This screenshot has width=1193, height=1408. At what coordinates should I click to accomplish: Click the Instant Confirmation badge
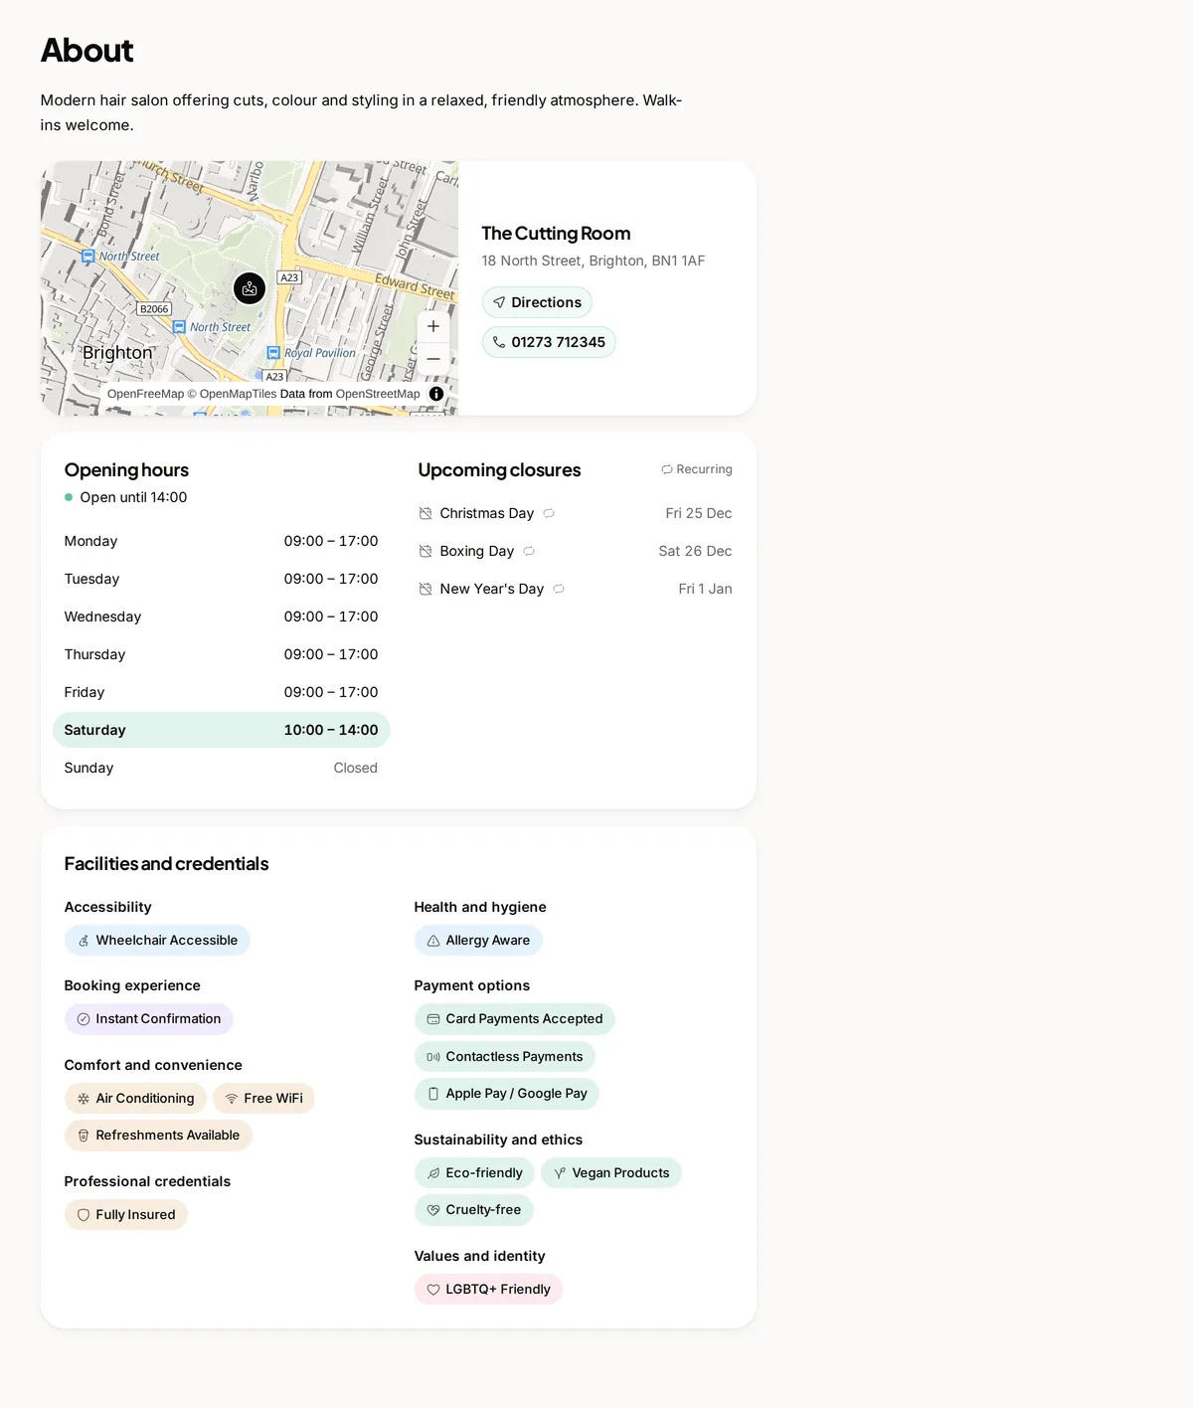[x=149, y=1019]
